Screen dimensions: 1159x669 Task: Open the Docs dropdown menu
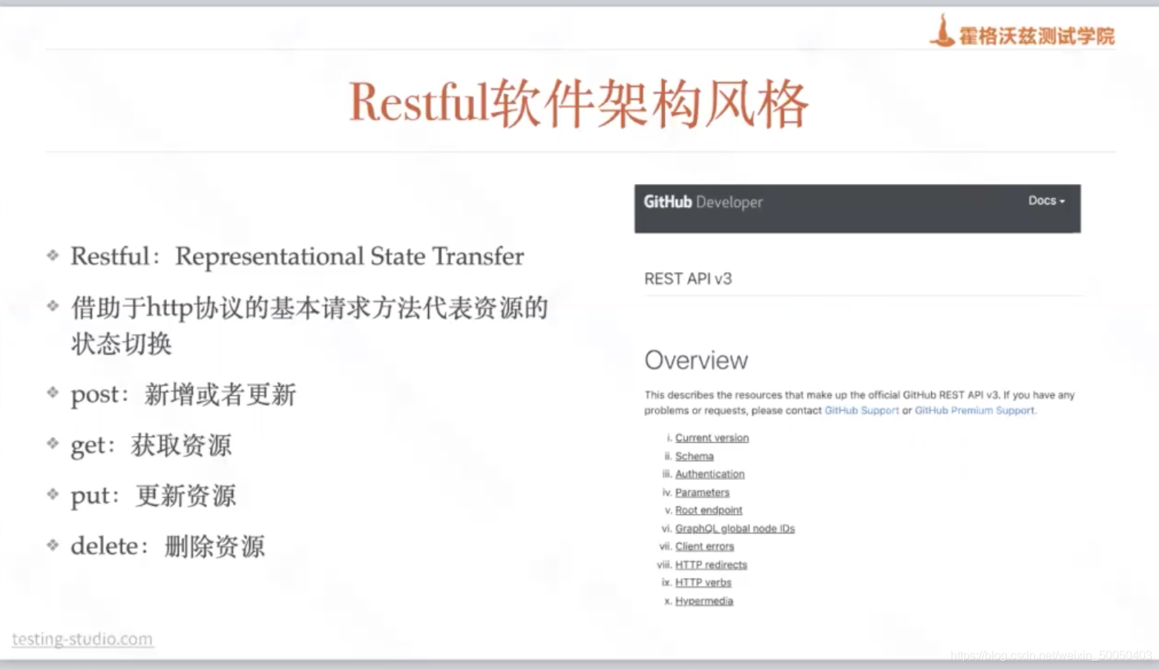[x=1046, y=200]
